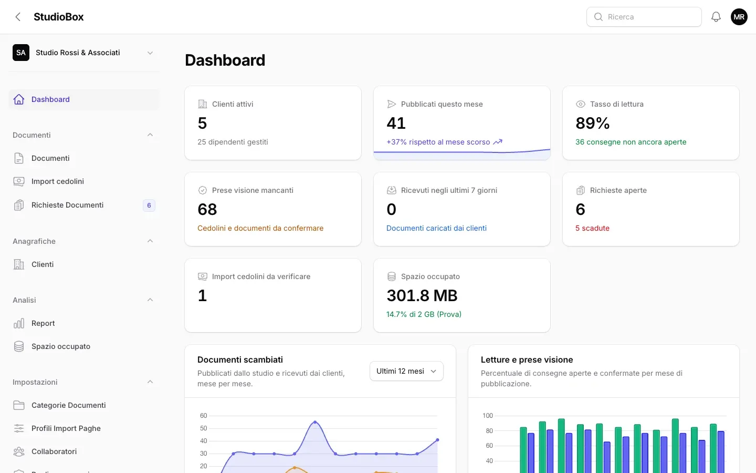Viewport: 756px width, 473px height.
Task: Open the notifications bell
Action: [716, 17]
